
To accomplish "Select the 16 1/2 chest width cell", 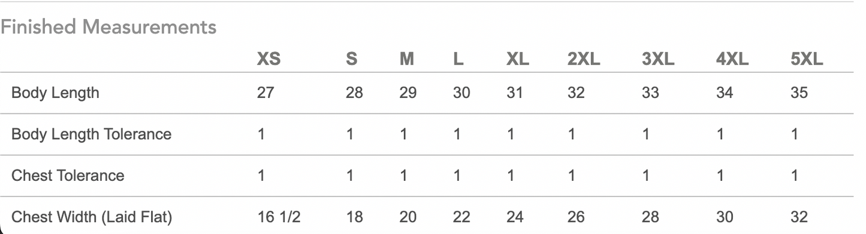I will [x=279, y=217].
